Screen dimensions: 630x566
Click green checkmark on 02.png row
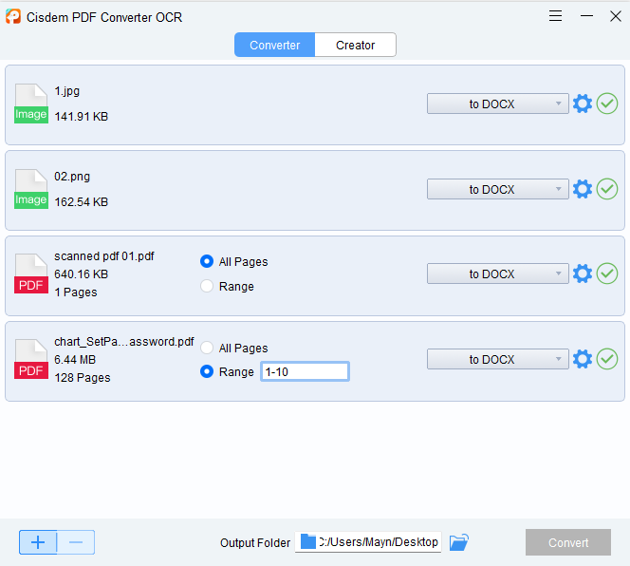point(607,189)
